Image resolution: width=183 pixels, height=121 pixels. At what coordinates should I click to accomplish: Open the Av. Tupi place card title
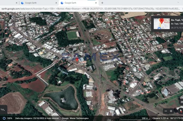(x=177, y=20)
